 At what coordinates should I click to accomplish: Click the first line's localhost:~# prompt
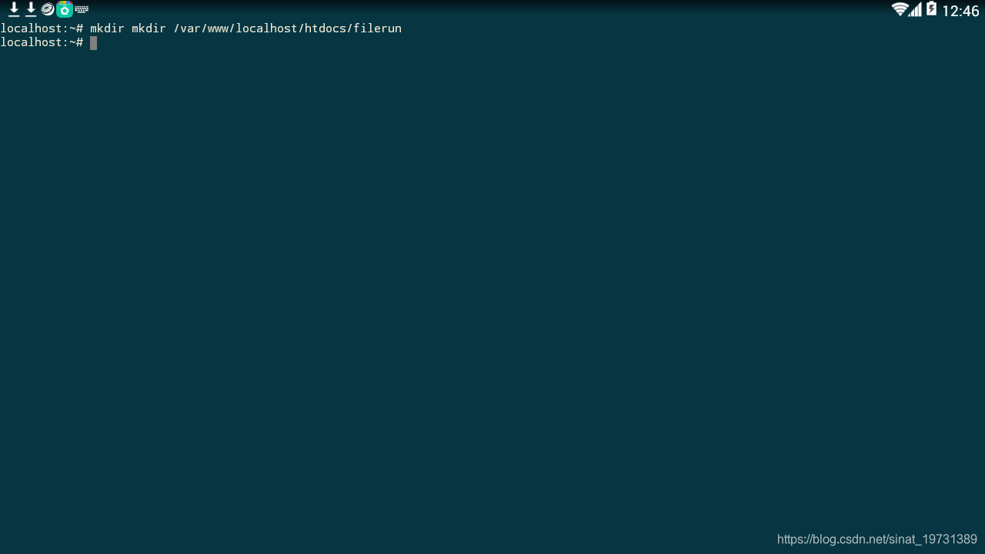click(x=42, y=28)
